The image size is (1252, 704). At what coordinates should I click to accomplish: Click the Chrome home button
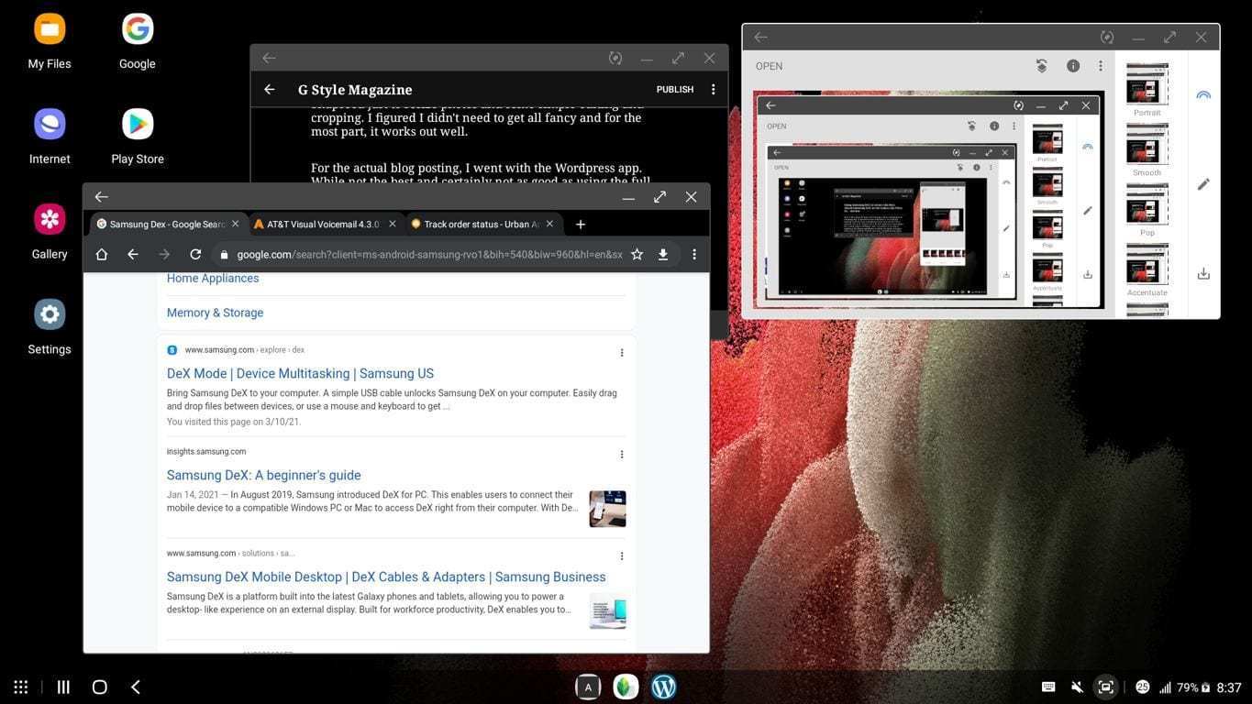tap(102, 254)
